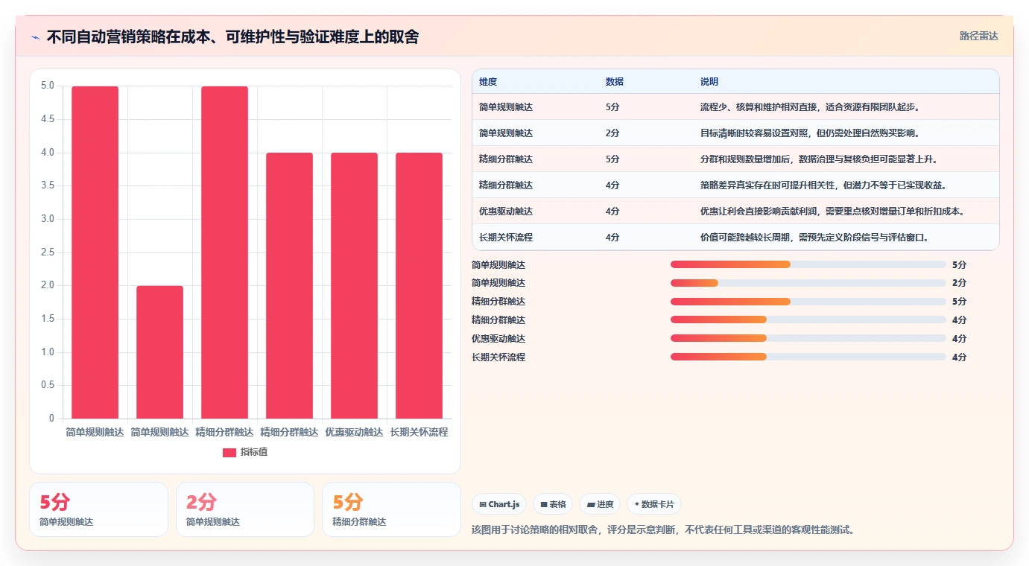The width and height of the screenshot is (1029, 566).
Task: Click the 精细分群触达 progress bar showing 5分
Action: click(808, 302)
